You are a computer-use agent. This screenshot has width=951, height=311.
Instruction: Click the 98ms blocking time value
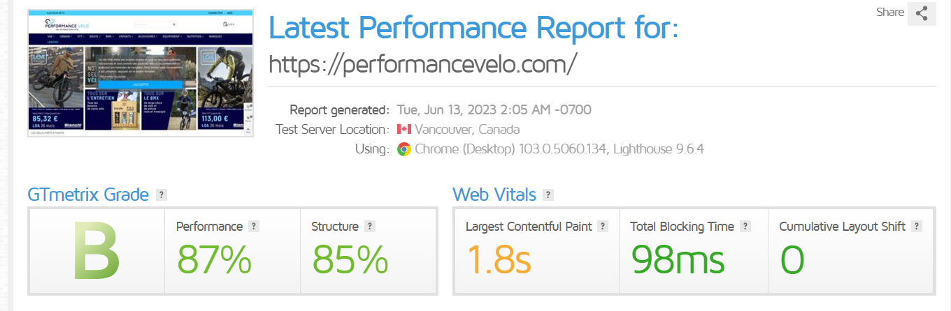(678, 259)
